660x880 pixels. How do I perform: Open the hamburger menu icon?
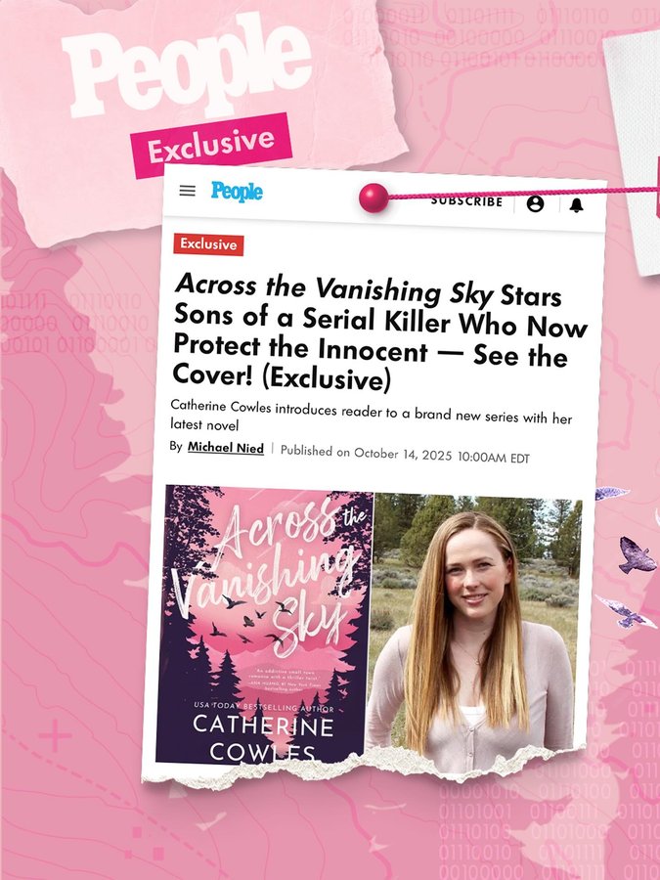(188, 191)
